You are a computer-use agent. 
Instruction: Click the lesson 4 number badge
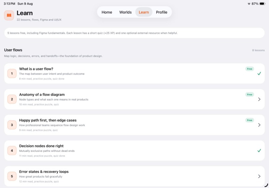pyautogui.click(x=12, y=151)
